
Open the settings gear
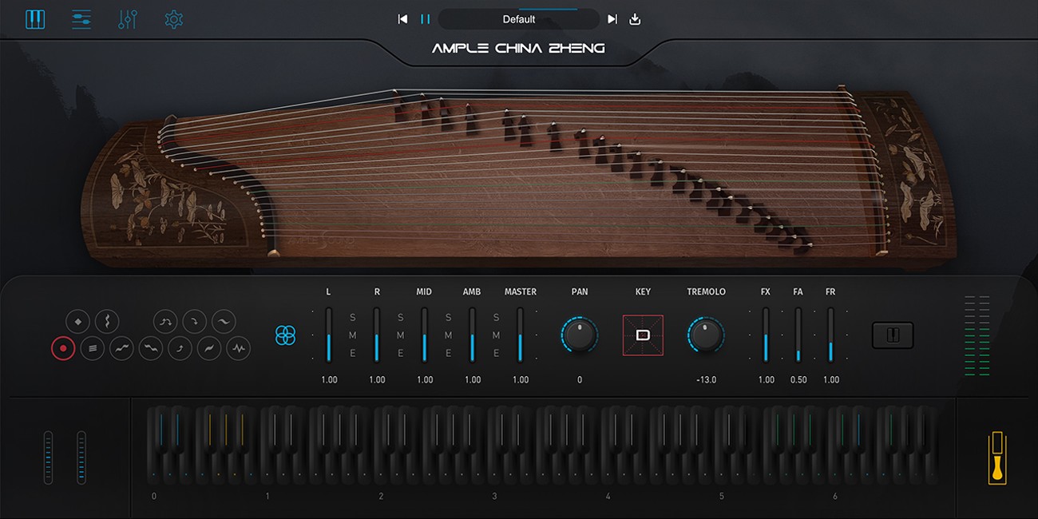click(174, 19)
